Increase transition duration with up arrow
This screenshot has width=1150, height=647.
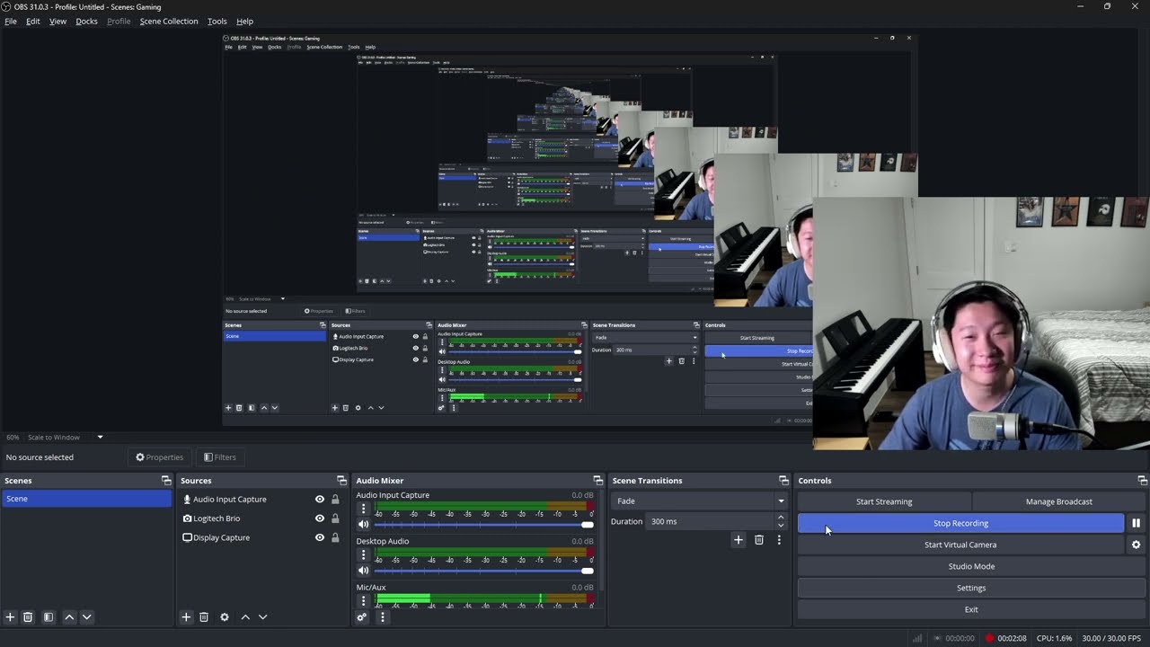[780, 518]
